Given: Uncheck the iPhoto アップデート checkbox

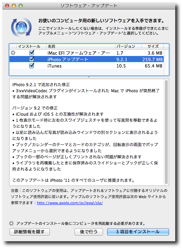Looking at the screenshot, I should pyautogui.click(x=32, y=59).
